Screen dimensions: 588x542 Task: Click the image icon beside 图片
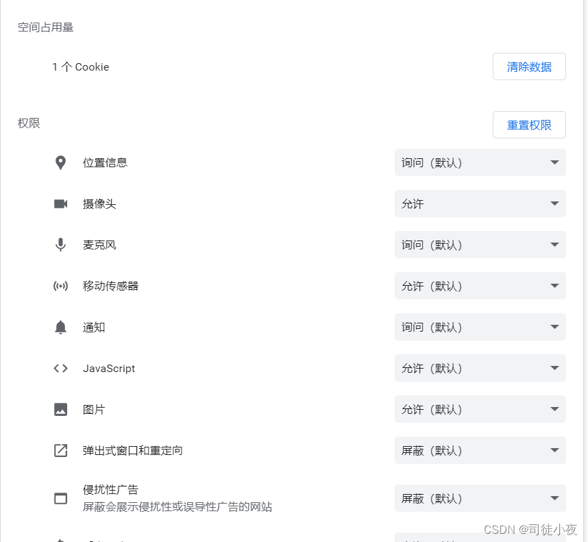(x=60, y=409)
